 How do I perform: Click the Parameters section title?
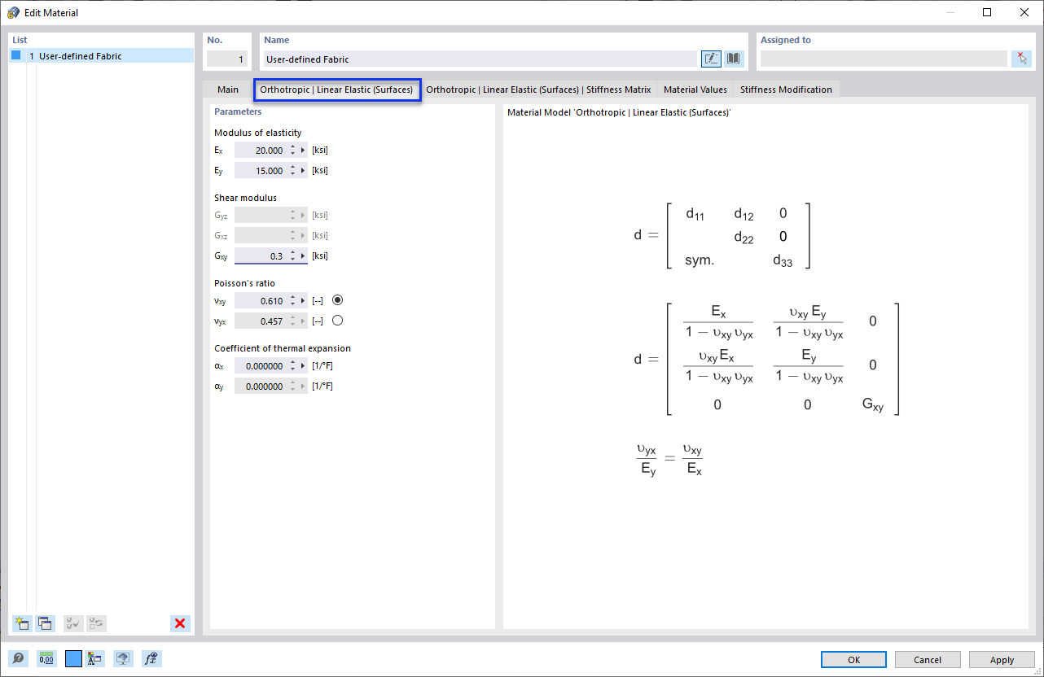coord(238,111)
